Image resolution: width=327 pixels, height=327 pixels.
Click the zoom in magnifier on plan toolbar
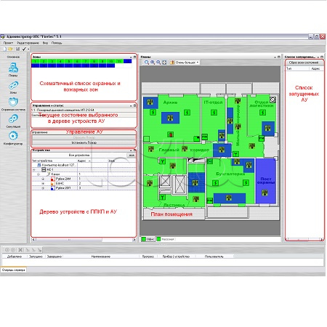tap(153, 62)
